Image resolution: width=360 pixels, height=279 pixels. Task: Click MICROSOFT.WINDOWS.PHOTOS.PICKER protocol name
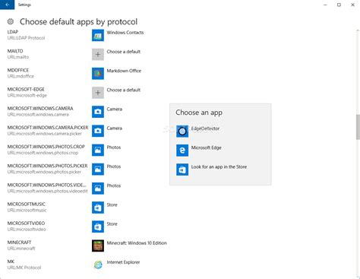point(47,166)
